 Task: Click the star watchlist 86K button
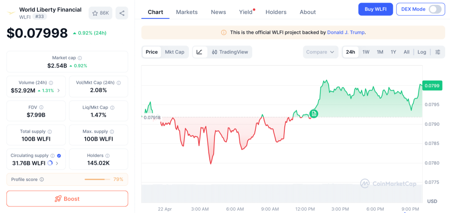[x=100, y=13]
